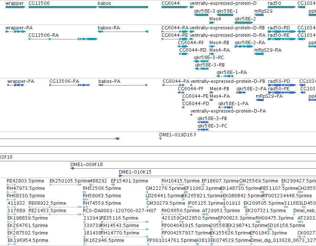316x246 pixels.
Task: Click the qkr58E-1-RA transcript label
Action: point(232,72)
